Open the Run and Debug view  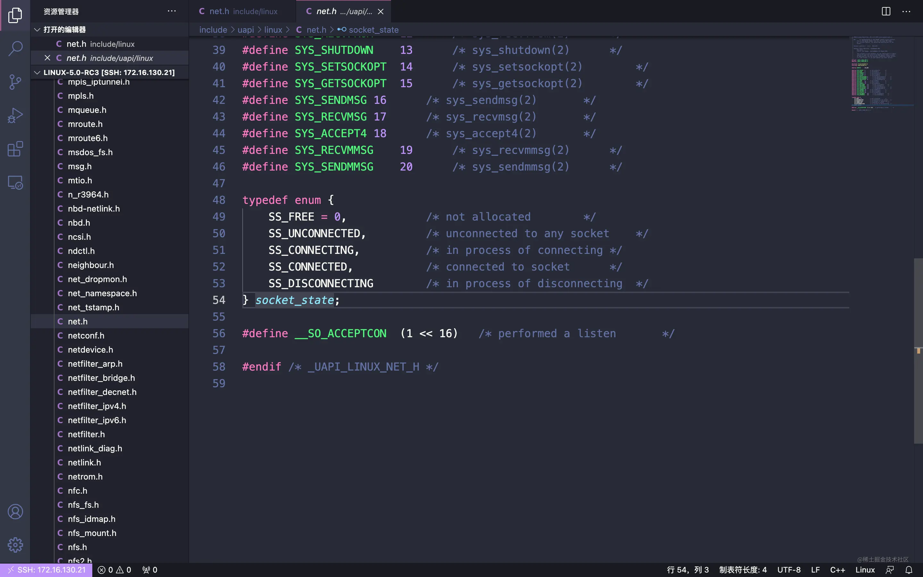pyautogui.click(x=15, y=115)
